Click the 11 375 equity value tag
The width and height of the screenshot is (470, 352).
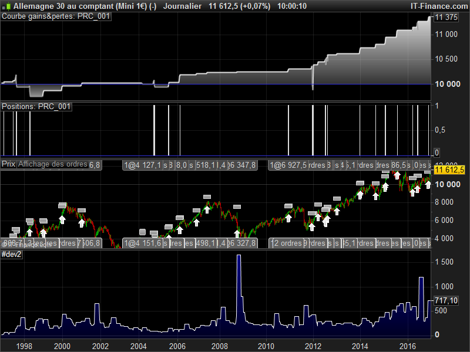click(446, 18)
